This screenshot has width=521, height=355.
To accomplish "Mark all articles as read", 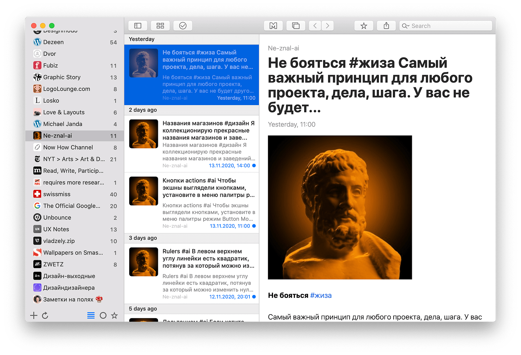I will click(x=183, y=26).
